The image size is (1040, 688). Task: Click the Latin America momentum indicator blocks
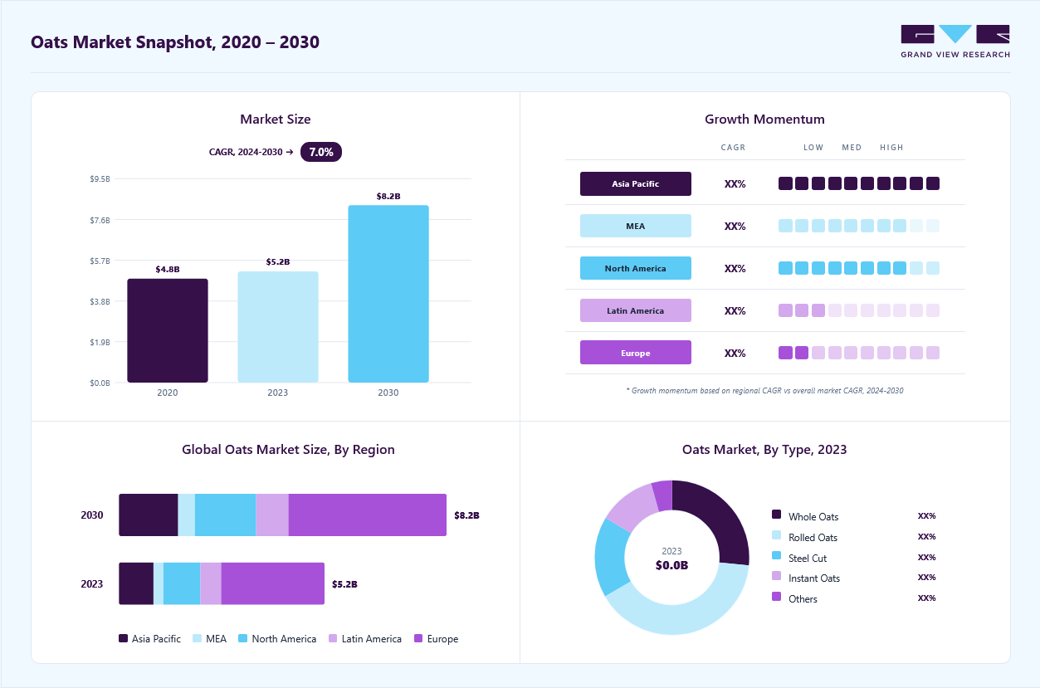point(859,310)
